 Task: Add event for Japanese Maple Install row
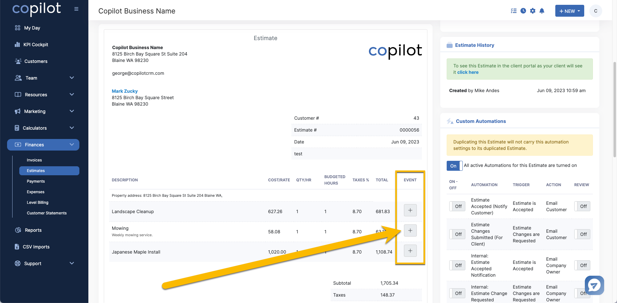410,251
